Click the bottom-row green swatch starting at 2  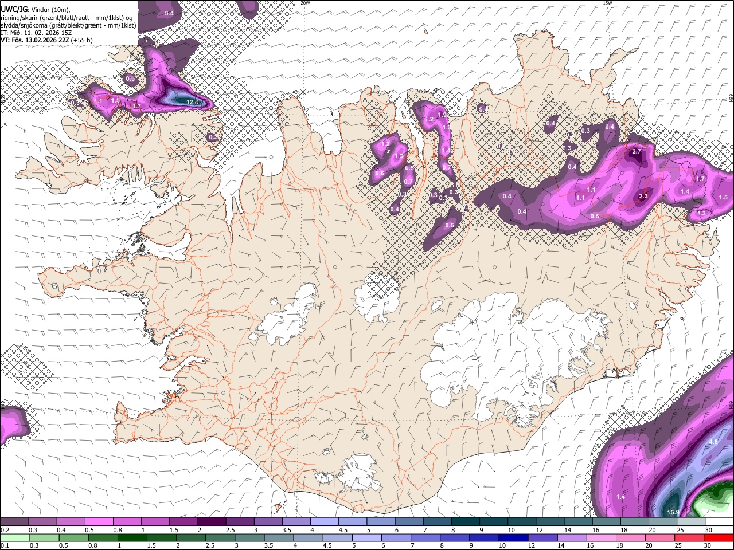pos(192,538)
